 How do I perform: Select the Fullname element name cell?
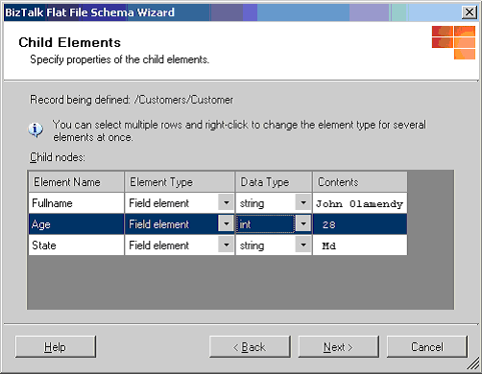coord(76,203)
